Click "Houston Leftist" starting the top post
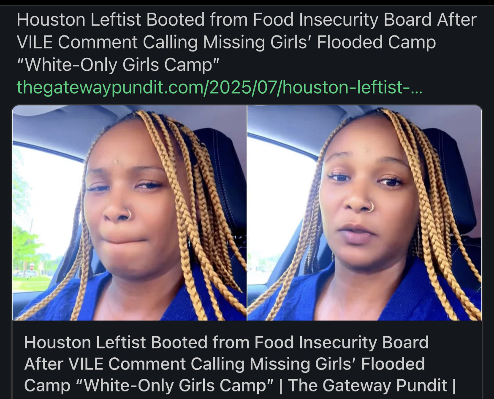 [x=79, y=19]
